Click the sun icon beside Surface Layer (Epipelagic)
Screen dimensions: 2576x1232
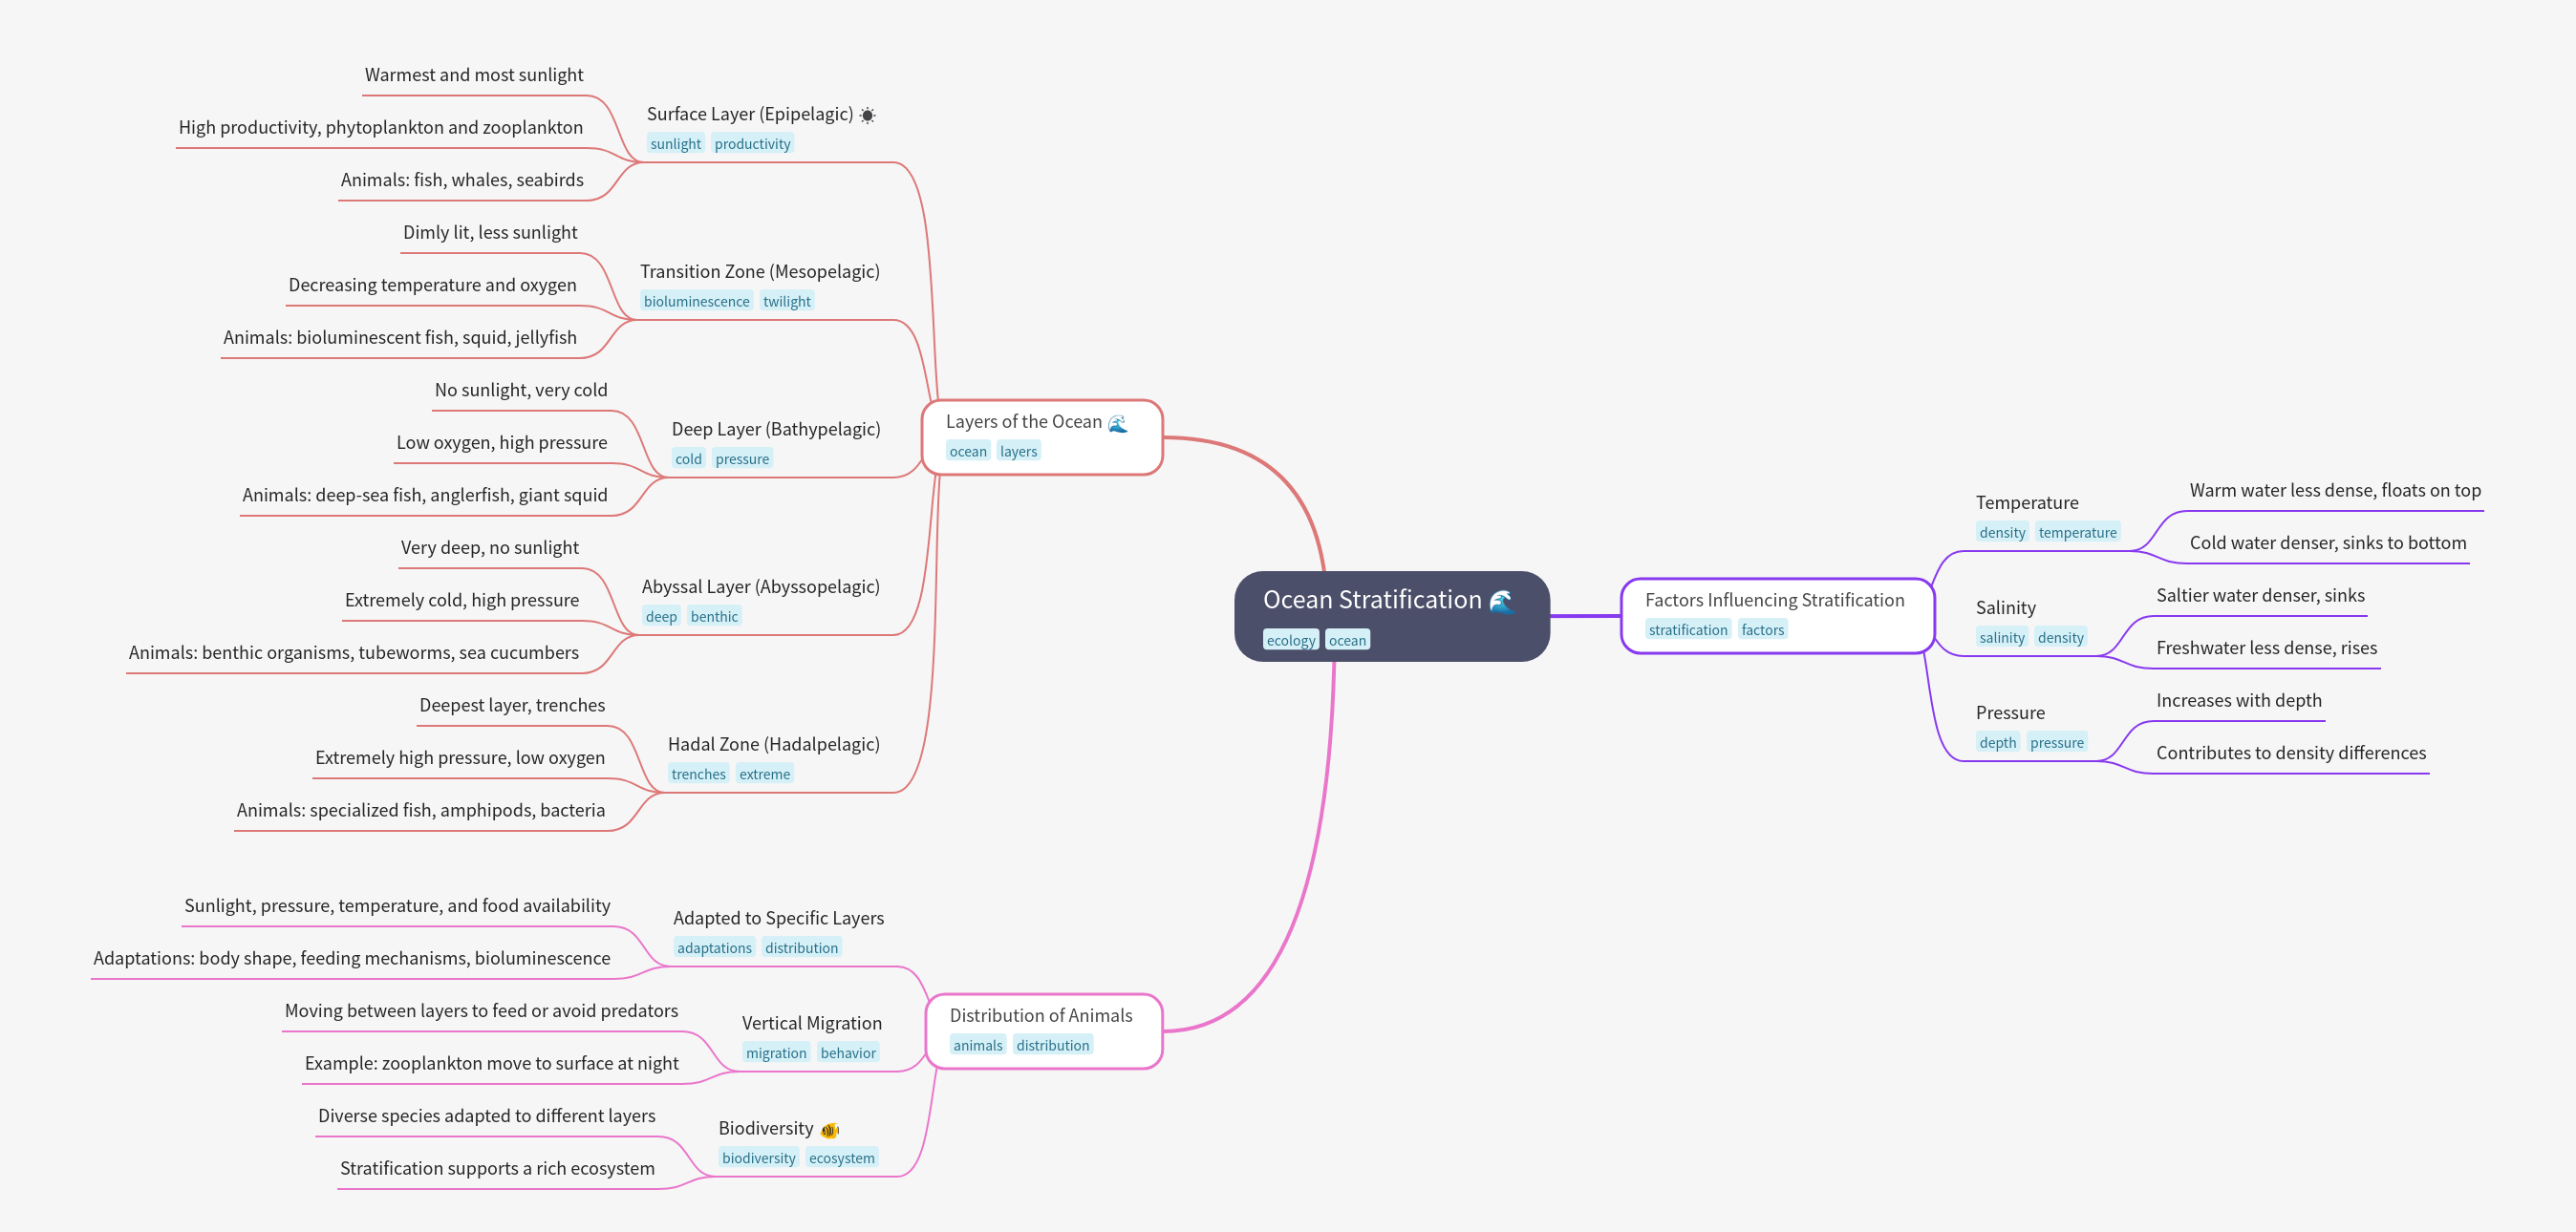867,115
